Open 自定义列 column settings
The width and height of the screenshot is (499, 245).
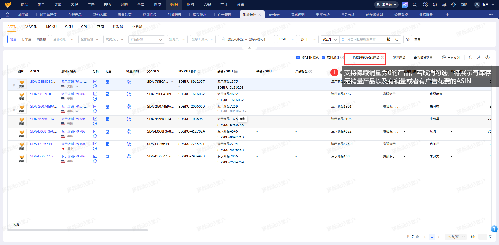click(451, 57)
